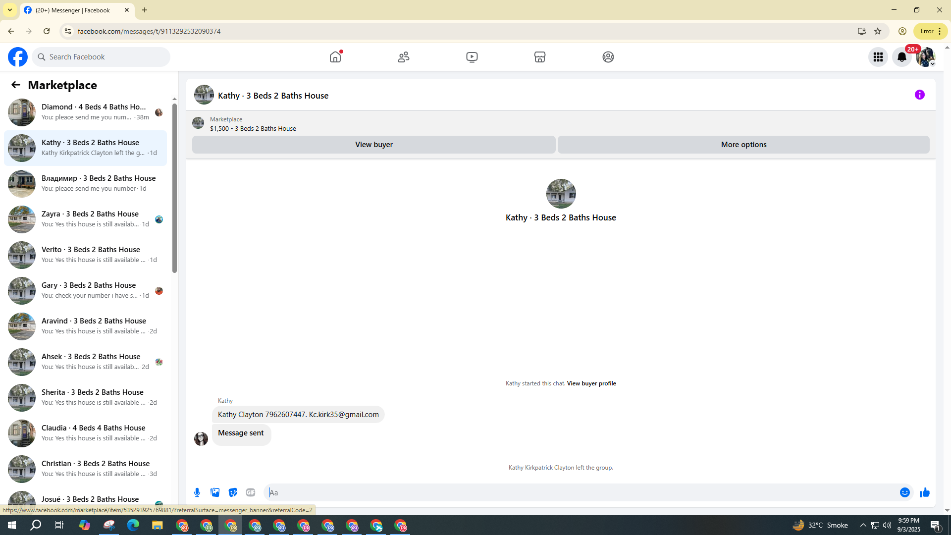Open Task View on the taskbar

(59, 525)
